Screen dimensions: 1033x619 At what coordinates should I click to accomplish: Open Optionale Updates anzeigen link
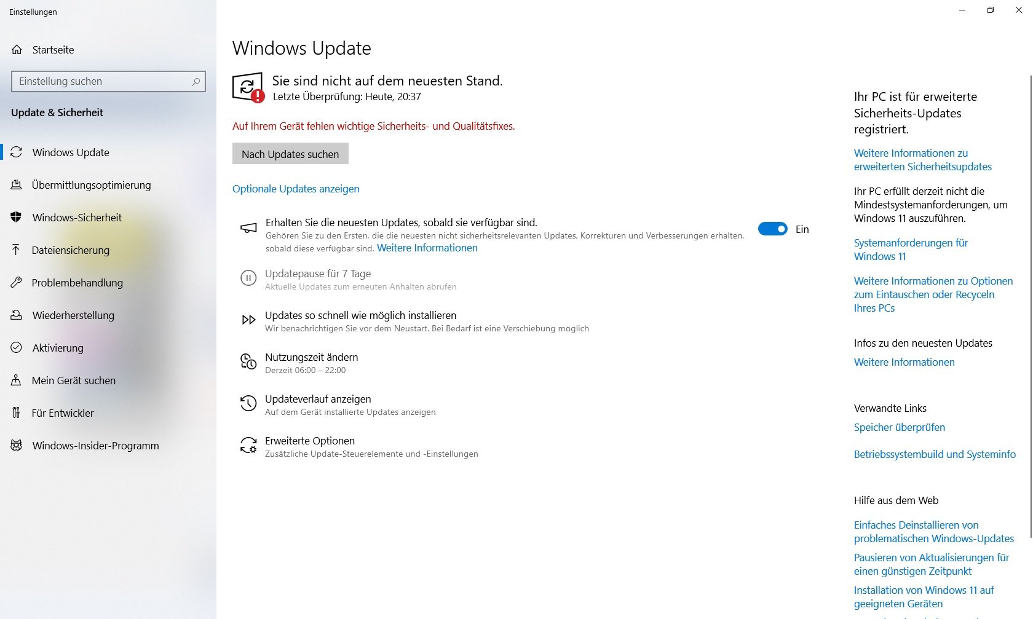pyautogui.click(x=296, y=189)
